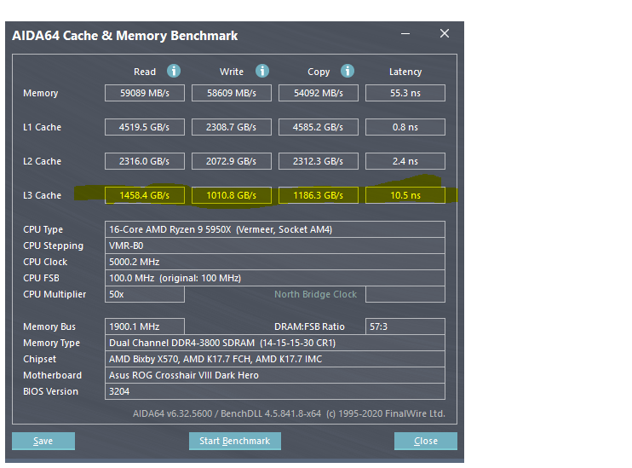Select L3 Cache copy 1186.3 GB/s
This screenshot has height=468, width=632.
pyautogui.click(x=319, y=195)
